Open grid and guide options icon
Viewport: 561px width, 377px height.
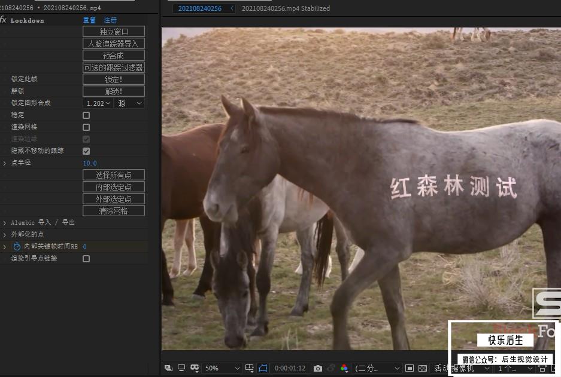[250, 368]
